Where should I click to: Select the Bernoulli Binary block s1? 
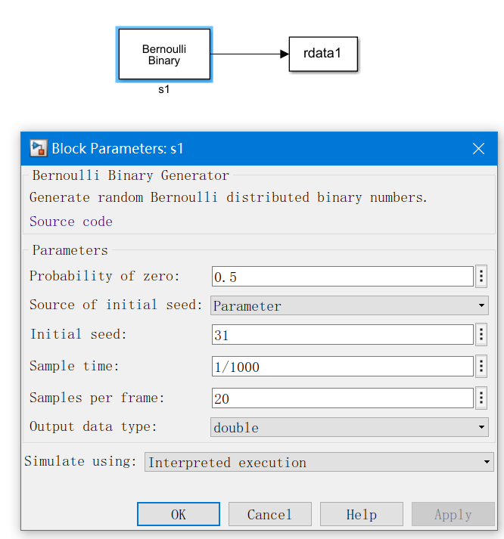point(164,54)
